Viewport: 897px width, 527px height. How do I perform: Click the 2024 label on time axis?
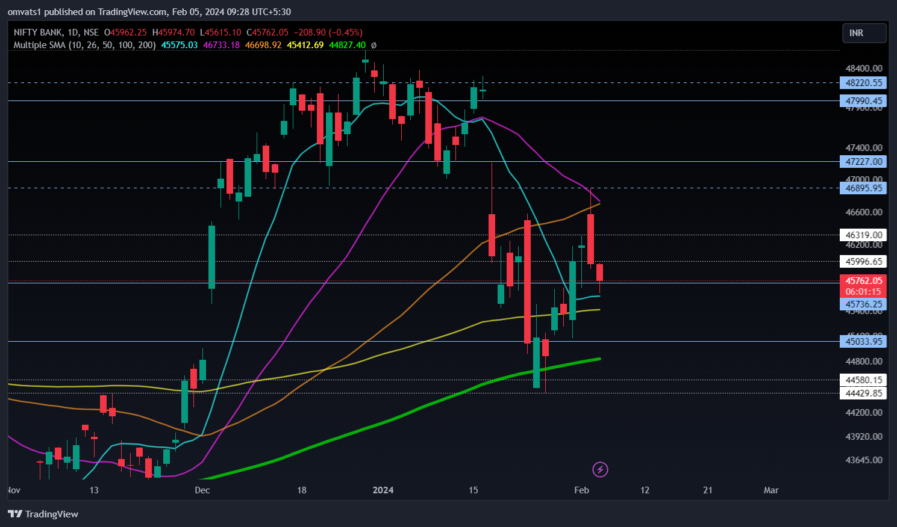pyautogui.click(x=383, y=490)
